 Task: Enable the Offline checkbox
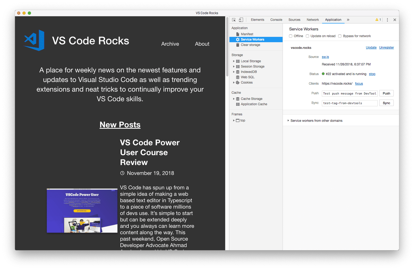(x=291, y=36)
